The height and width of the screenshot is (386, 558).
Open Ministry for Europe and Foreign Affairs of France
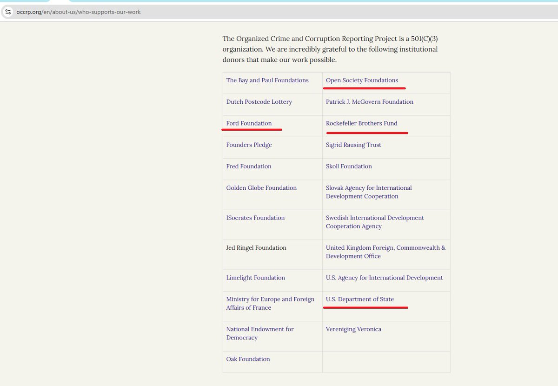point(270,303)
